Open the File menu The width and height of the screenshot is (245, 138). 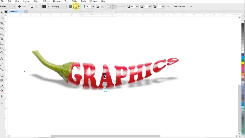tap(2, 1)
